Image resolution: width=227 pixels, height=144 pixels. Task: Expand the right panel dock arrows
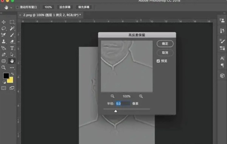click(x=224, y=13)
